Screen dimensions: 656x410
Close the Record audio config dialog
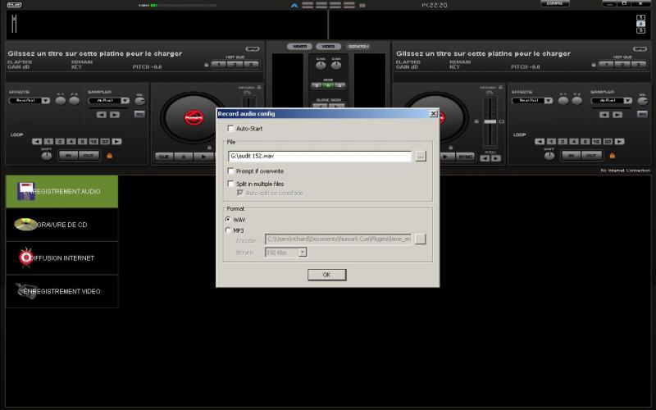coord(434,113)
